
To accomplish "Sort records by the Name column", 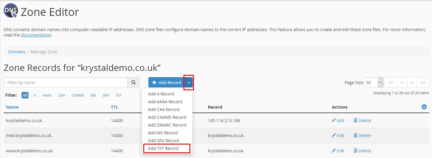I will pos(12,107).
